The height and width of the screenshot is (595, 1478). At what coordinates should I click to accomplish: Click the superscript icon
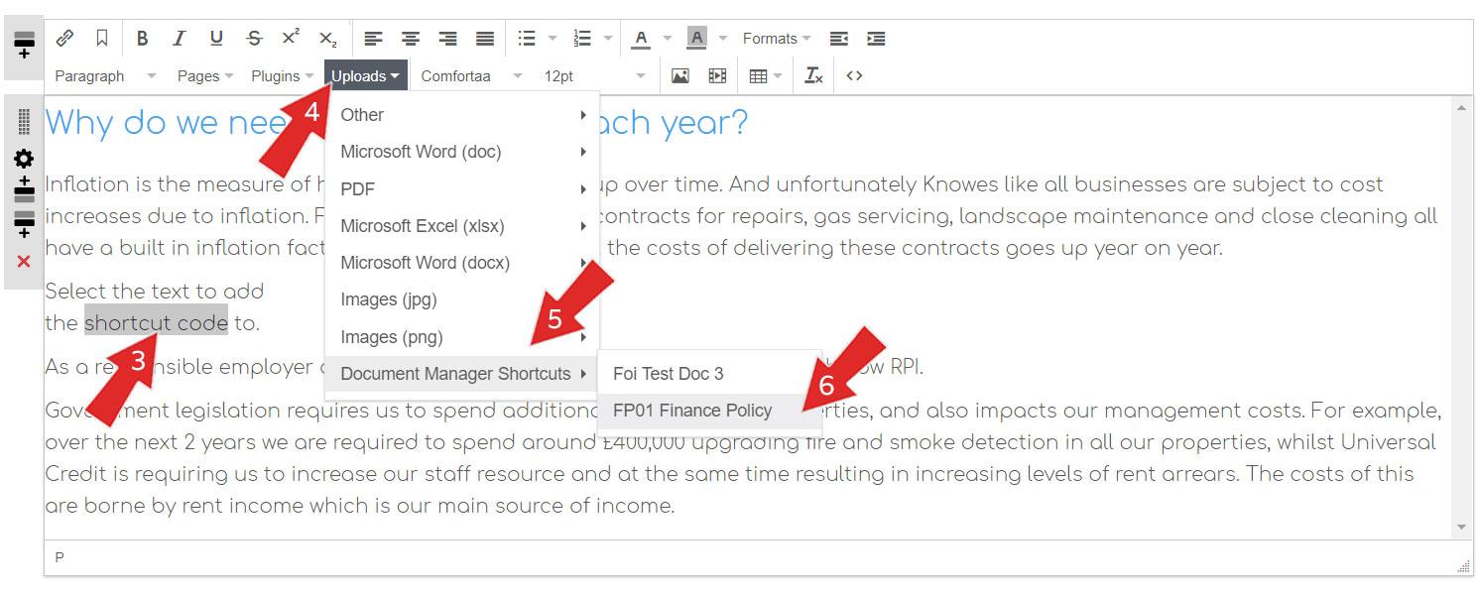click(x=290, y=38)
